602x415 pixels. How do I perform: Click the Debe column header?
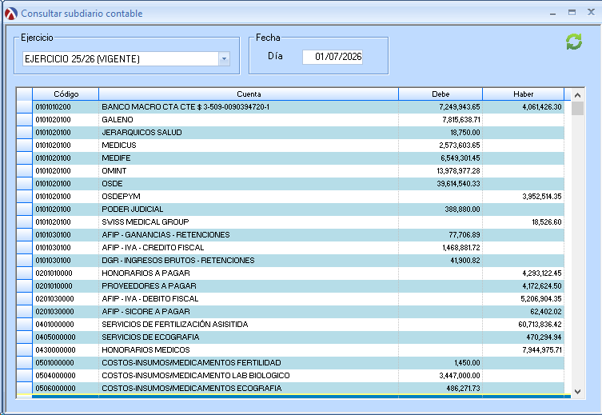[441, 94]
